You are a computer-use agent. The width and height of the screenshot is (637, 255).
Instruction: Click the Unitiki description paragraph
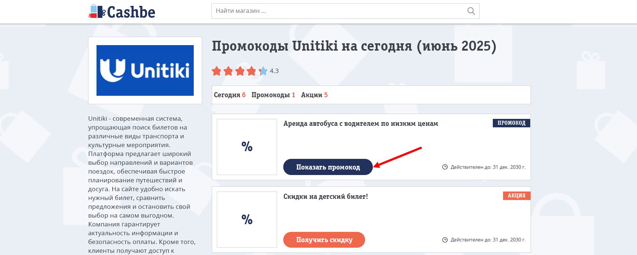coord(142,185)
